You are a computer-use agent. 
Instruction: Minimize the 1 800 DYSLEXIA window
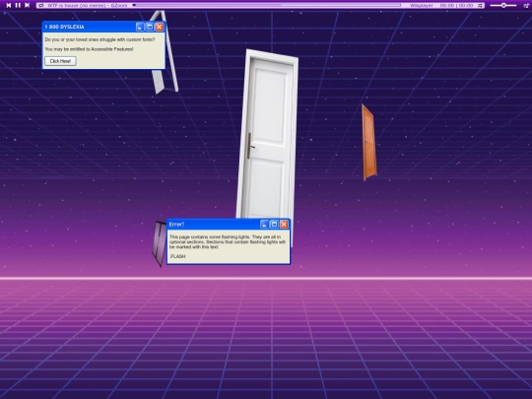(x=140, y=27)
